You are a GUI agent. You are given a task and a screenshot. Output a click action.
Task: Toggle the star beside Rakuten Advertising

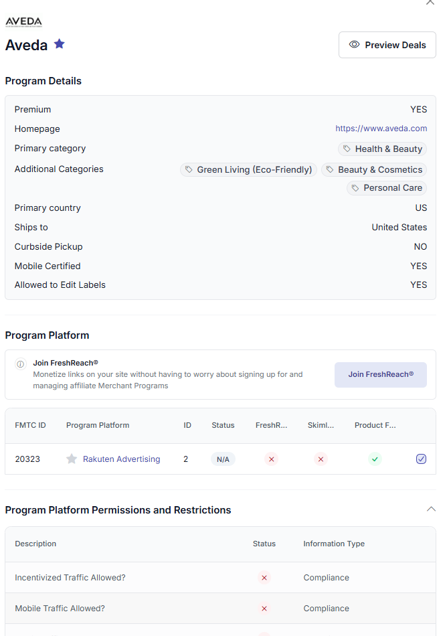pos(72,459)
